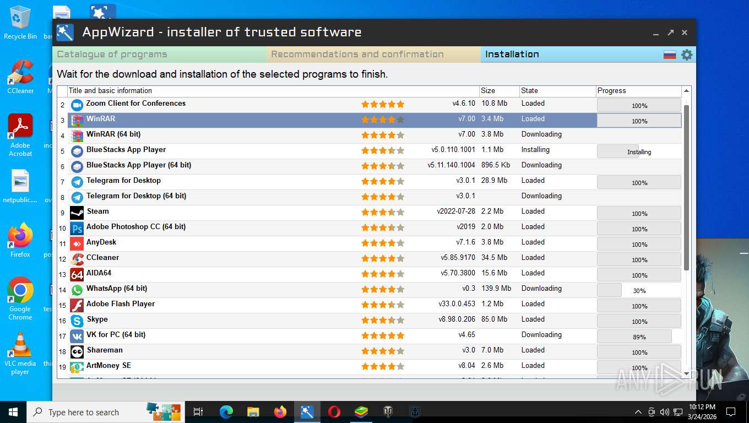Select the Telegram for Desktop row title
This screenshot has height=423, width=749.
tap(123, 180)
